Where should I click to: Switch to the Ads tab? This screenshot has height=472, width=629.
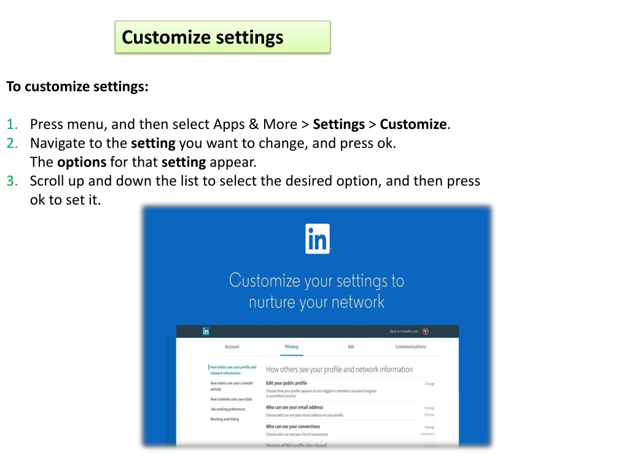point(351,347)
